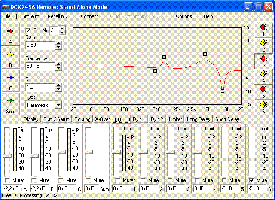Select output 3 red speaker icon
275x200 pixels.
tap(263, 58)
